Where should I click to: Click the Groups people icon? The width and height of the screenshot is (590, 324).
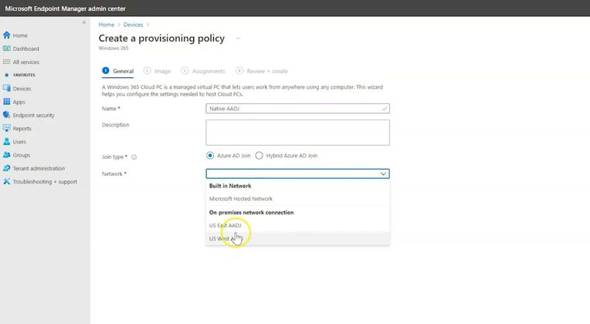click(x=6, y=155)
